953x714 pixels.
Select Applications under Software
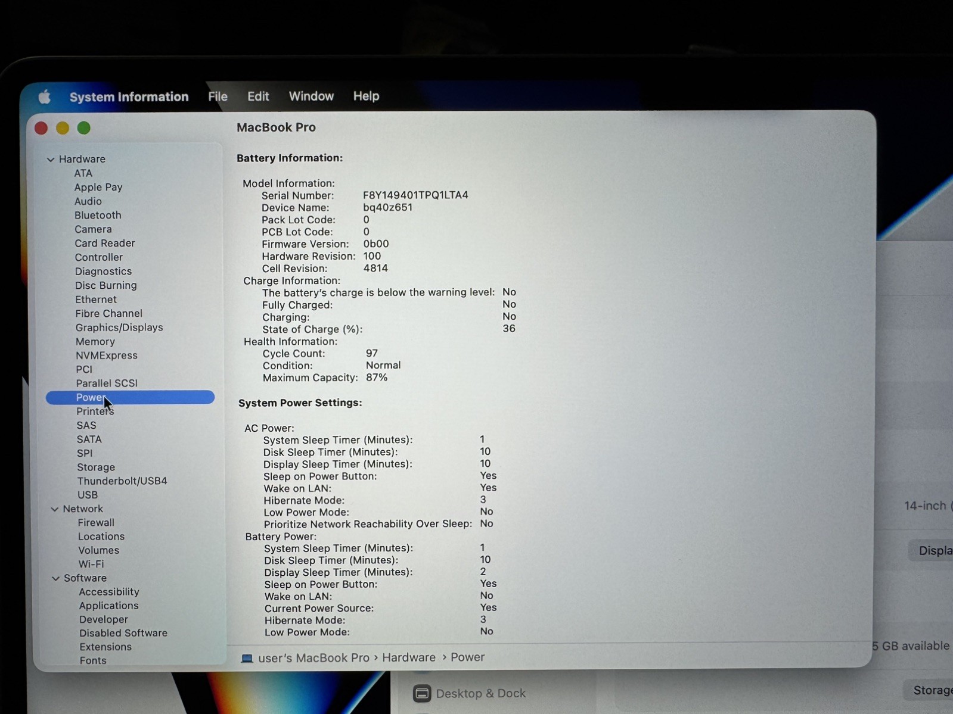tap(108, 606)
